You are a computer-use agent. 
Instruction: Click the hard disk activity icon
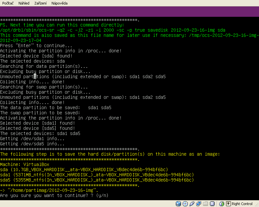(178, 204)
